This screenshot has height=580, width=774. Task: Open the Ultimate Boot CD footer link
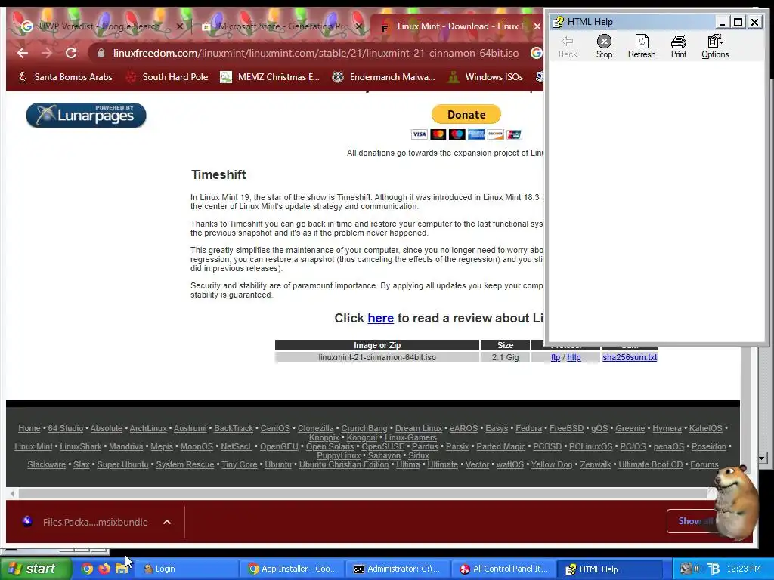coord(651,465)
